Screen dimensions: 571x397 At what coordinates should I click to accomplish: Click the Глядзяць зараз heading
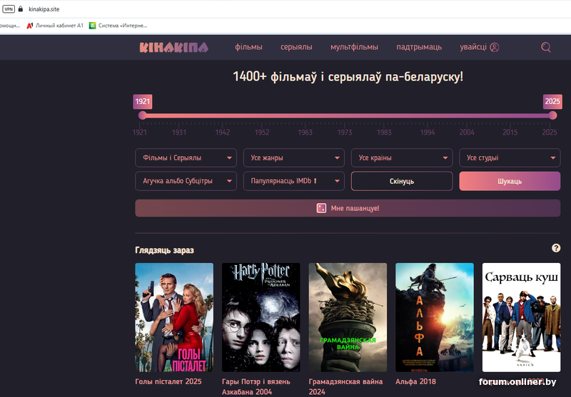[164, 250]
